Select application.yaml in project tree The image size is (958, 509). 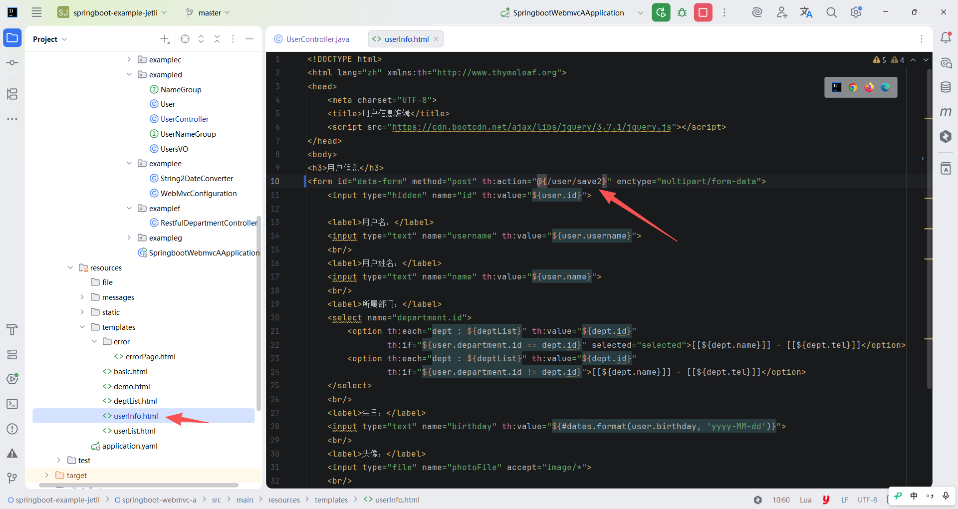[x=130, y=446]
